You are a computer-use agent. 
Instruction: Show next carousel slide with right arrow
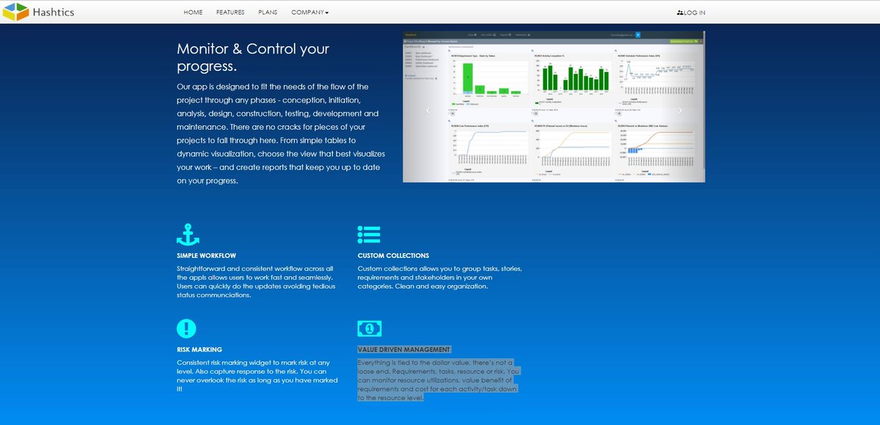[680, 110]
